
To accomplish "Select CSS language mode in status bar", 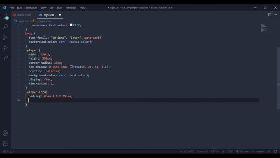I will [x=230, y=151].
